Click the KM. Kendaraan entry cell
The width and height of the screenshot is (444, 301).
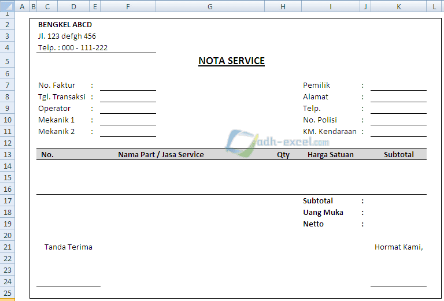[399, 132]
